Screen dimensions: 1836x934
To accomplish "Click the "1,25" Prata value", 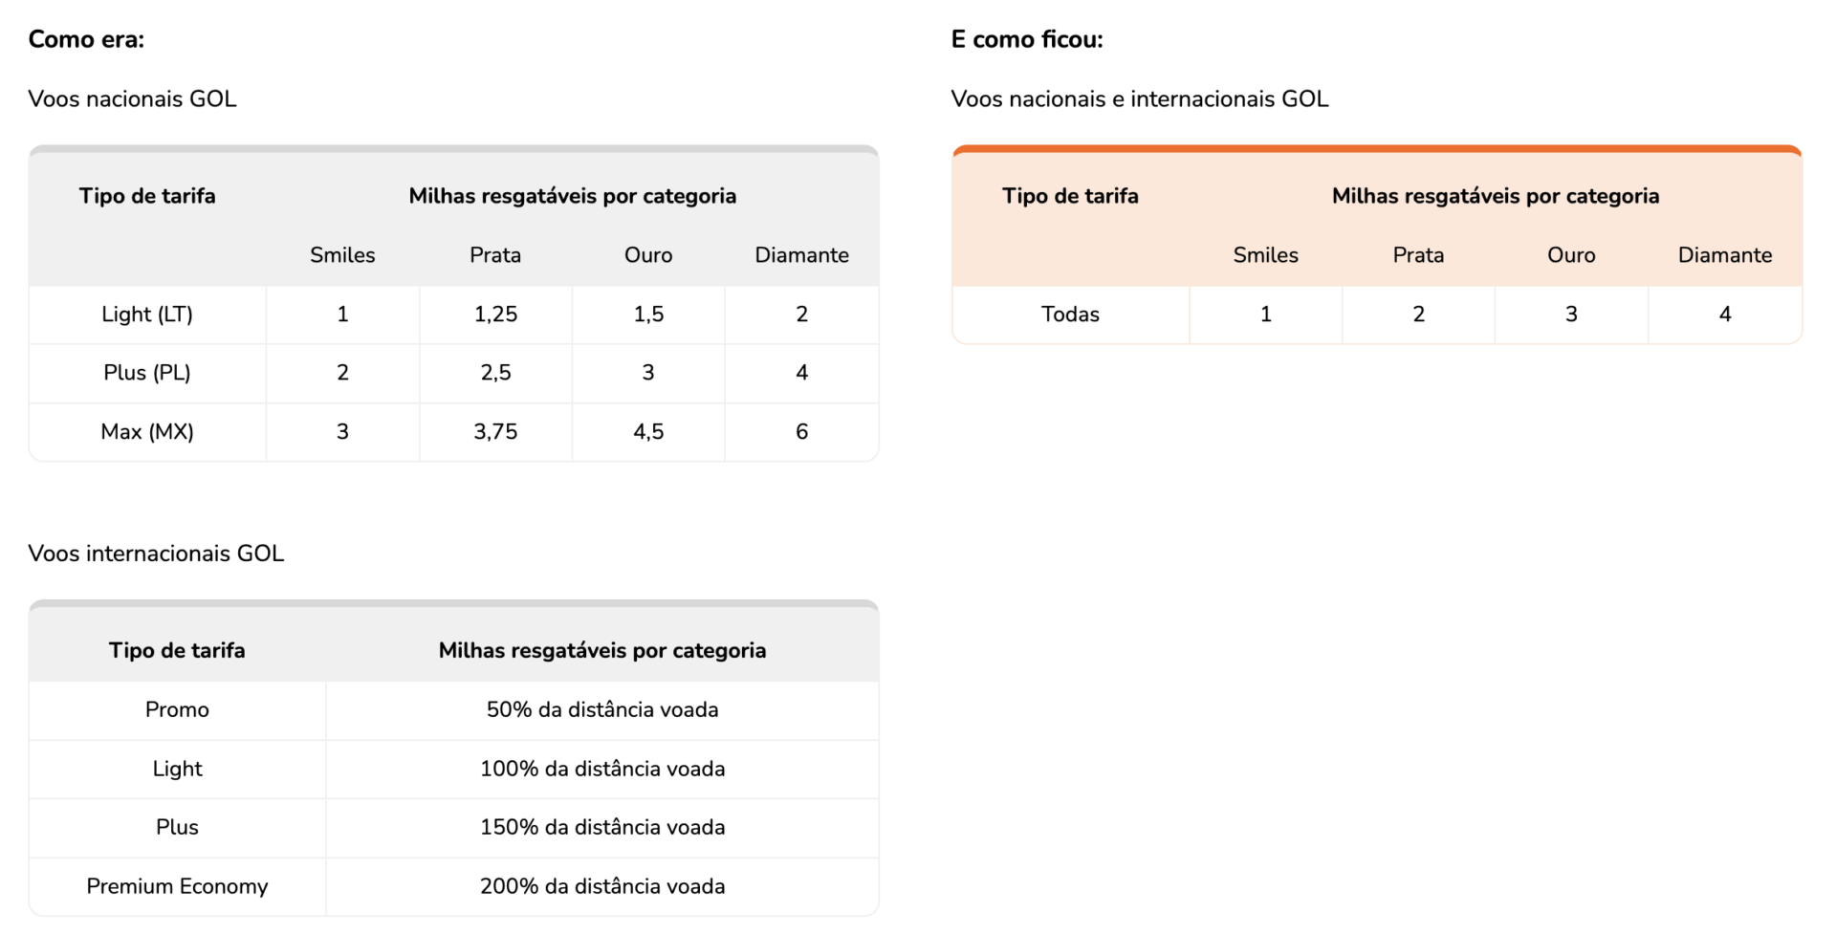I will [495, 315].
